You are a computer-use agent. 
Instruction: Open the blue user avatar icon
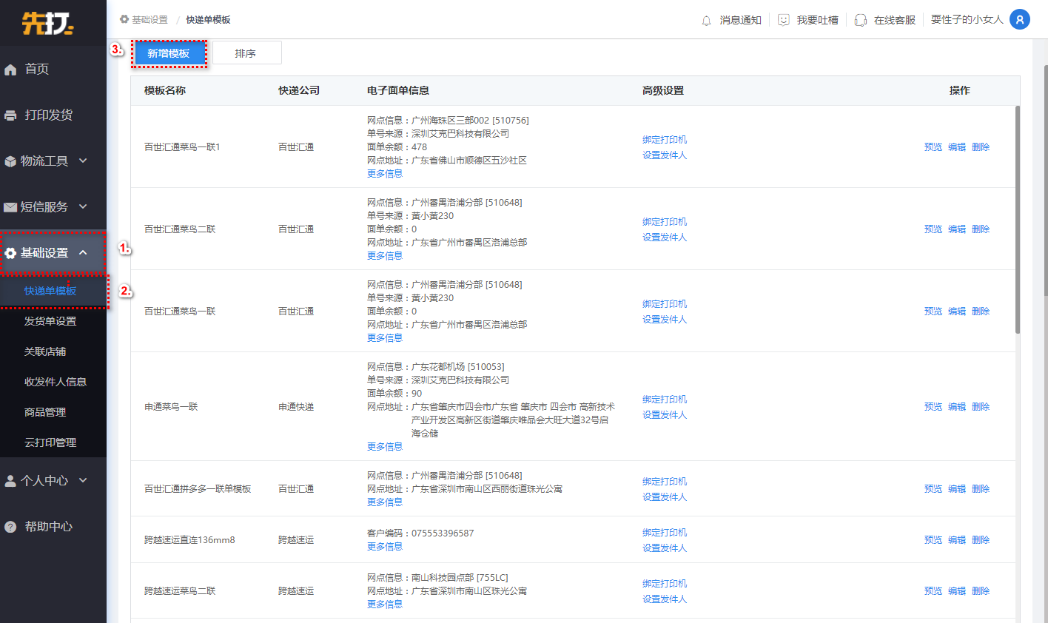click(1020, 19)
